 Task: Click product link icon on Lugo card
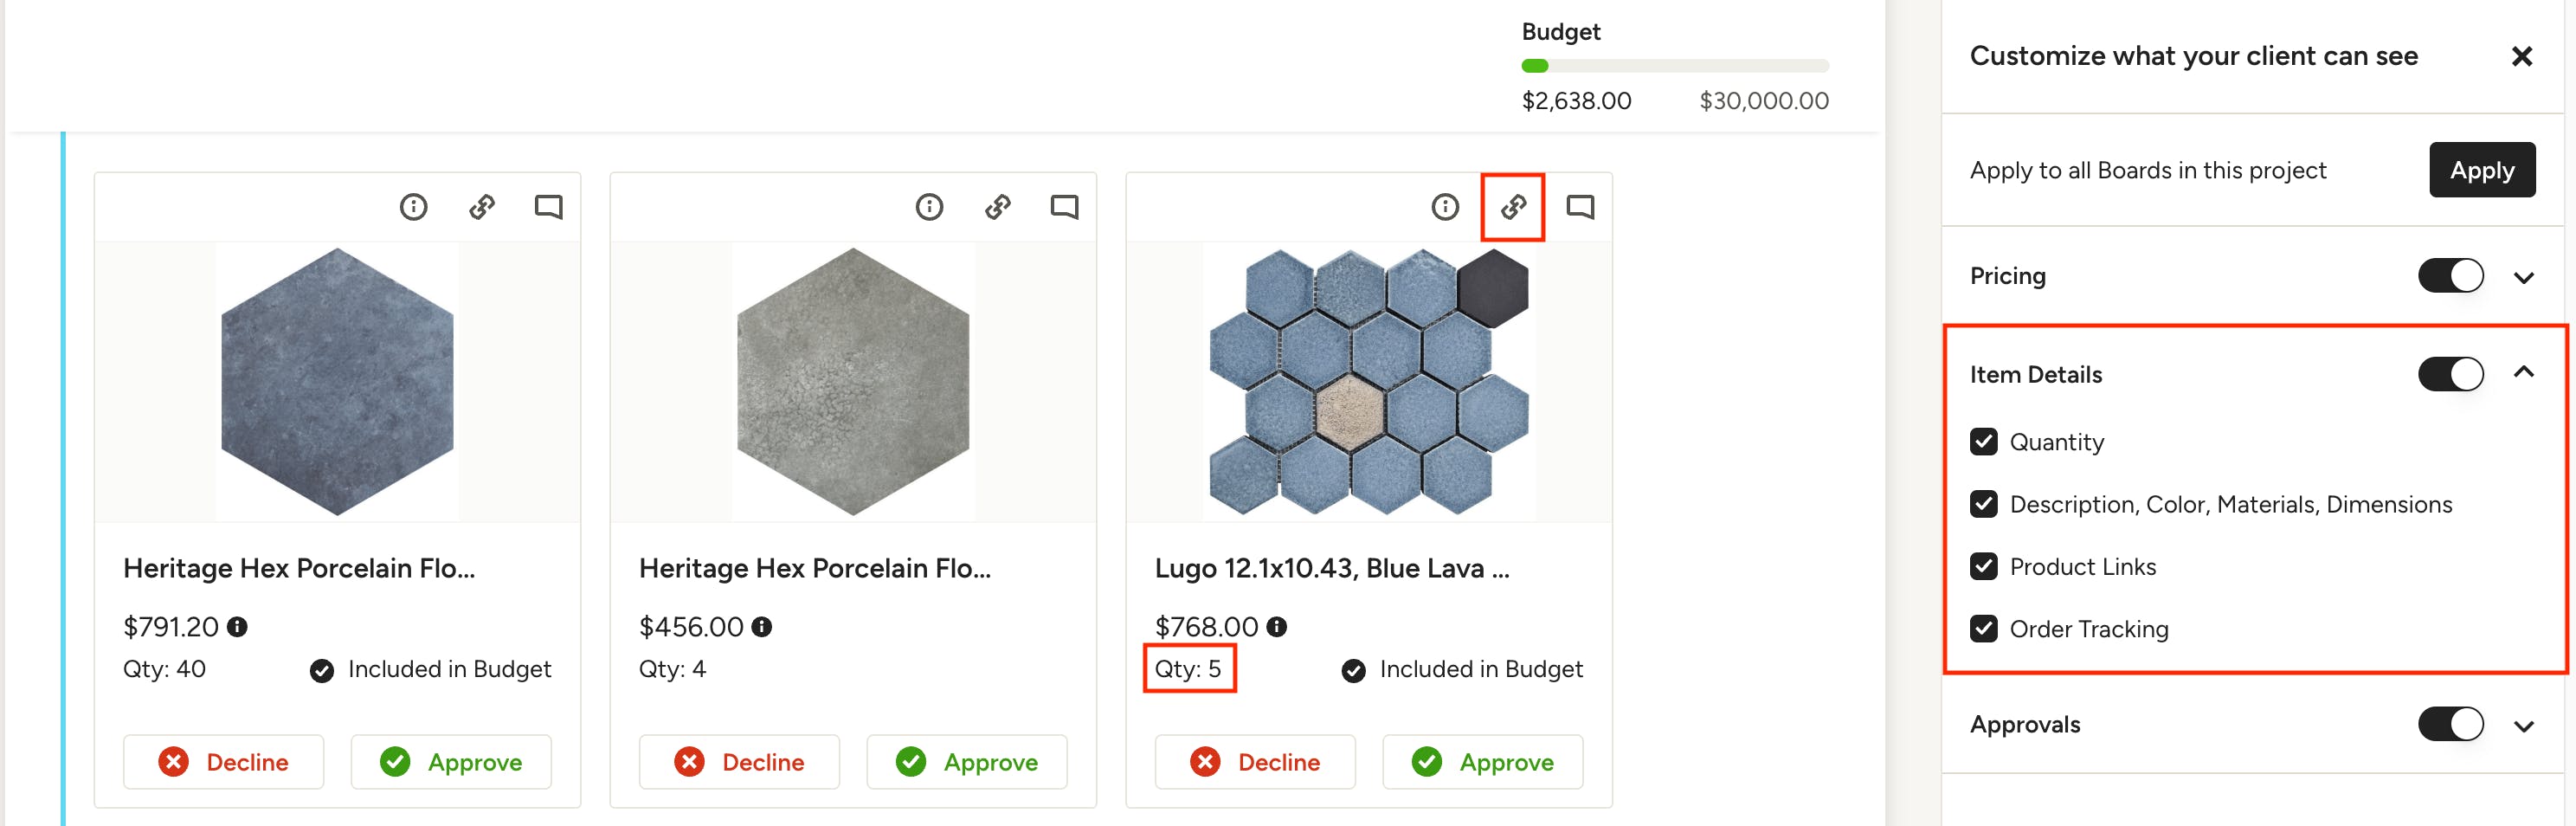[1513, 207]
